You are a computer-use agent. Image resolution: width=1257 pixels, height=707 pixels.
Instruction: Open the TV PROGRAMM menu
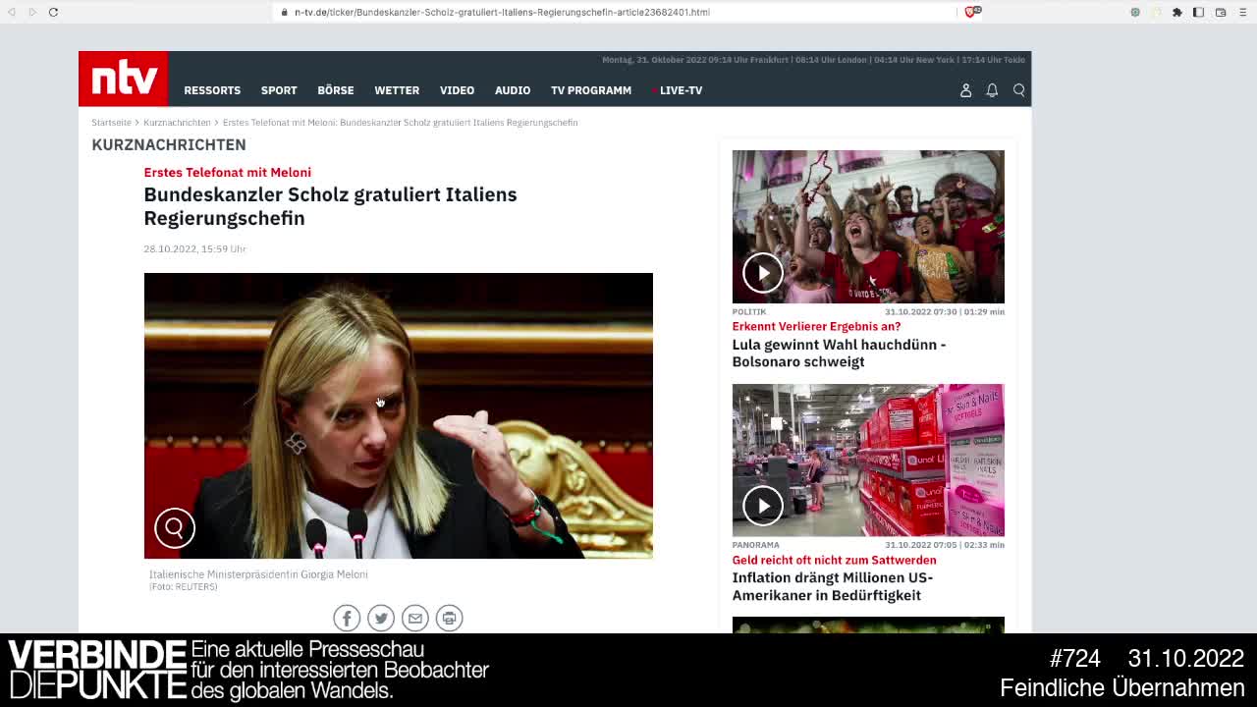coord(591,90)
